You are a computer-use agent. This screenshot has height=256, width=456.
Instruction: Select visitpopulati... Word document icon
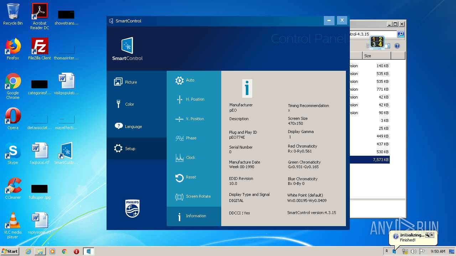66,84
